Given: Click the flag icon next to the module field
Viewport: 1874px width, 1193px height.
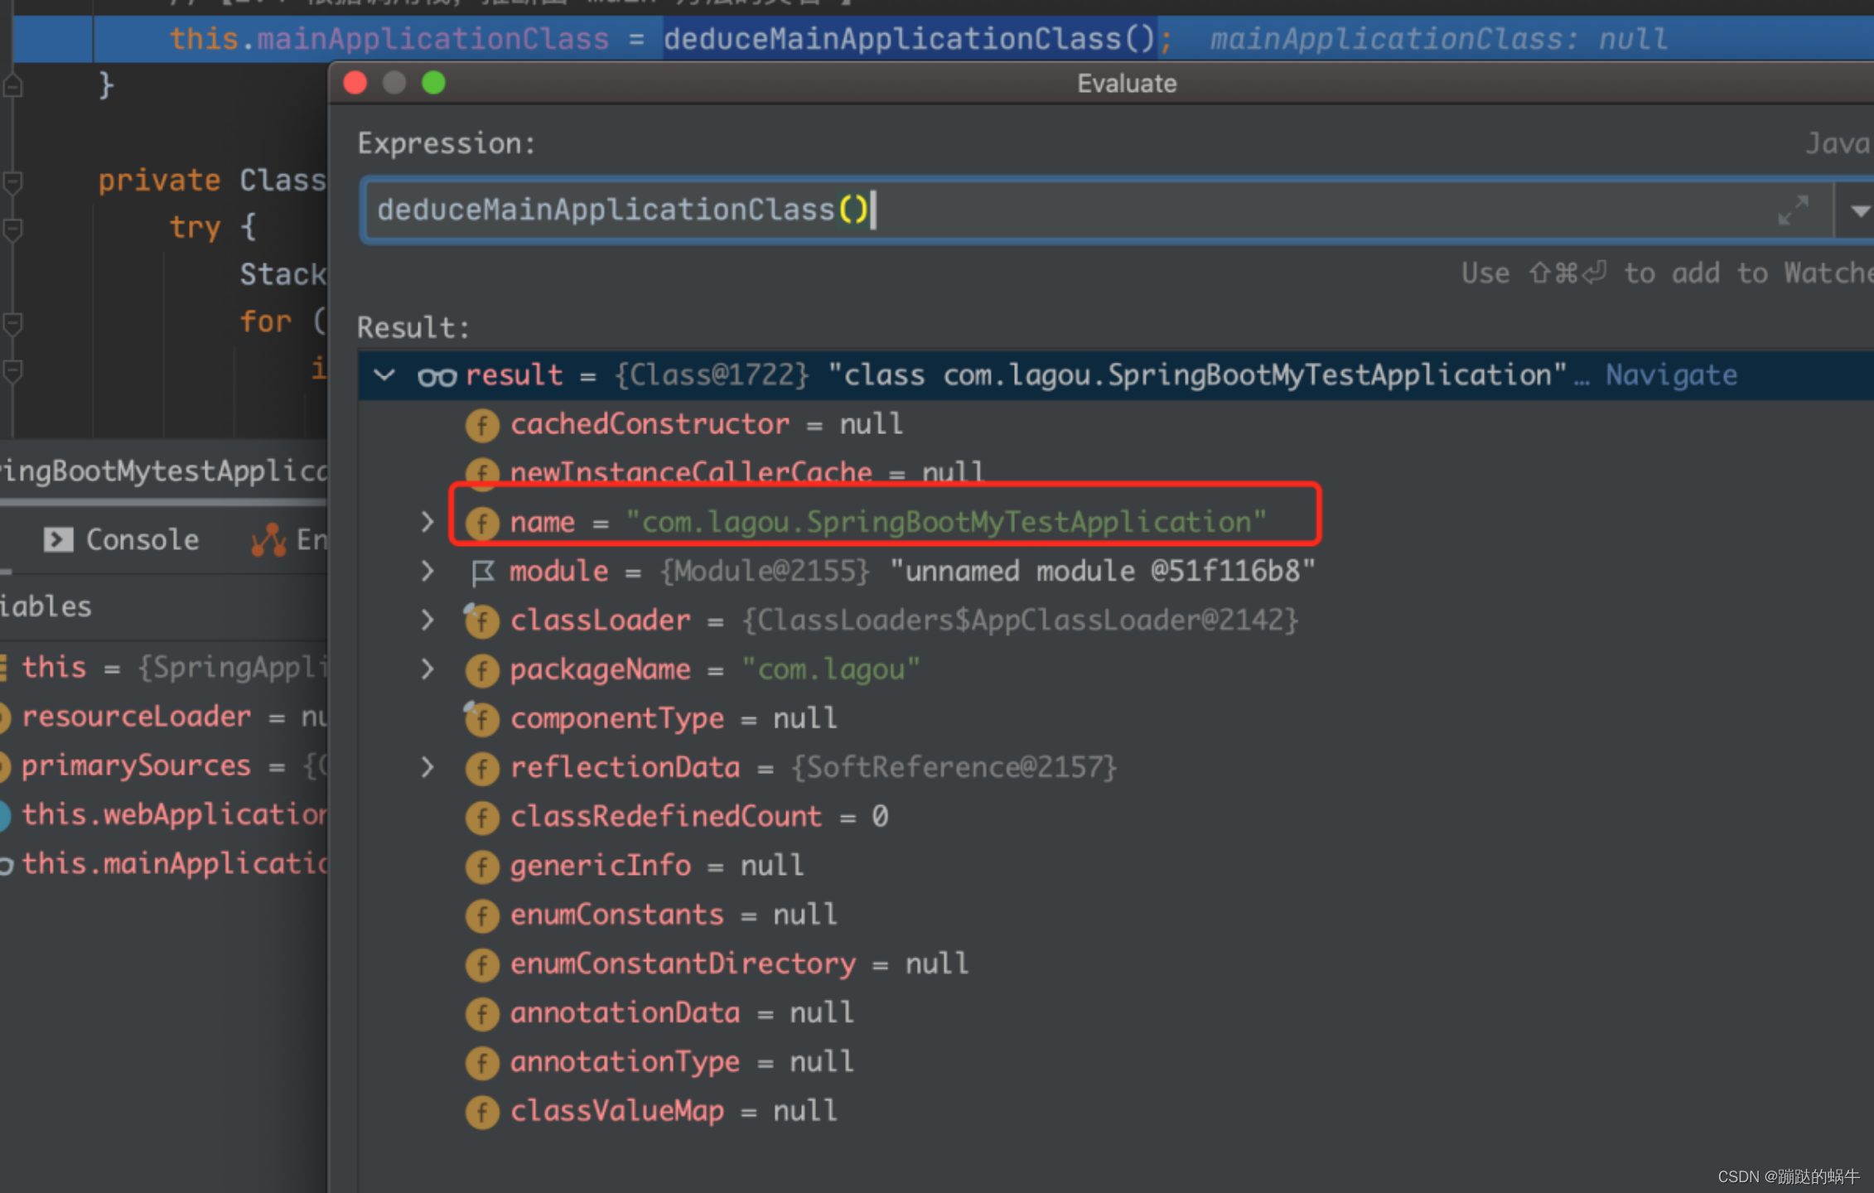Looking at the screenshot, I should click(483, 571).
